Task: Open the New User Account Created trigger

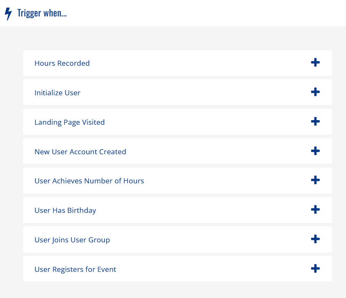Action: coord(80,152)
